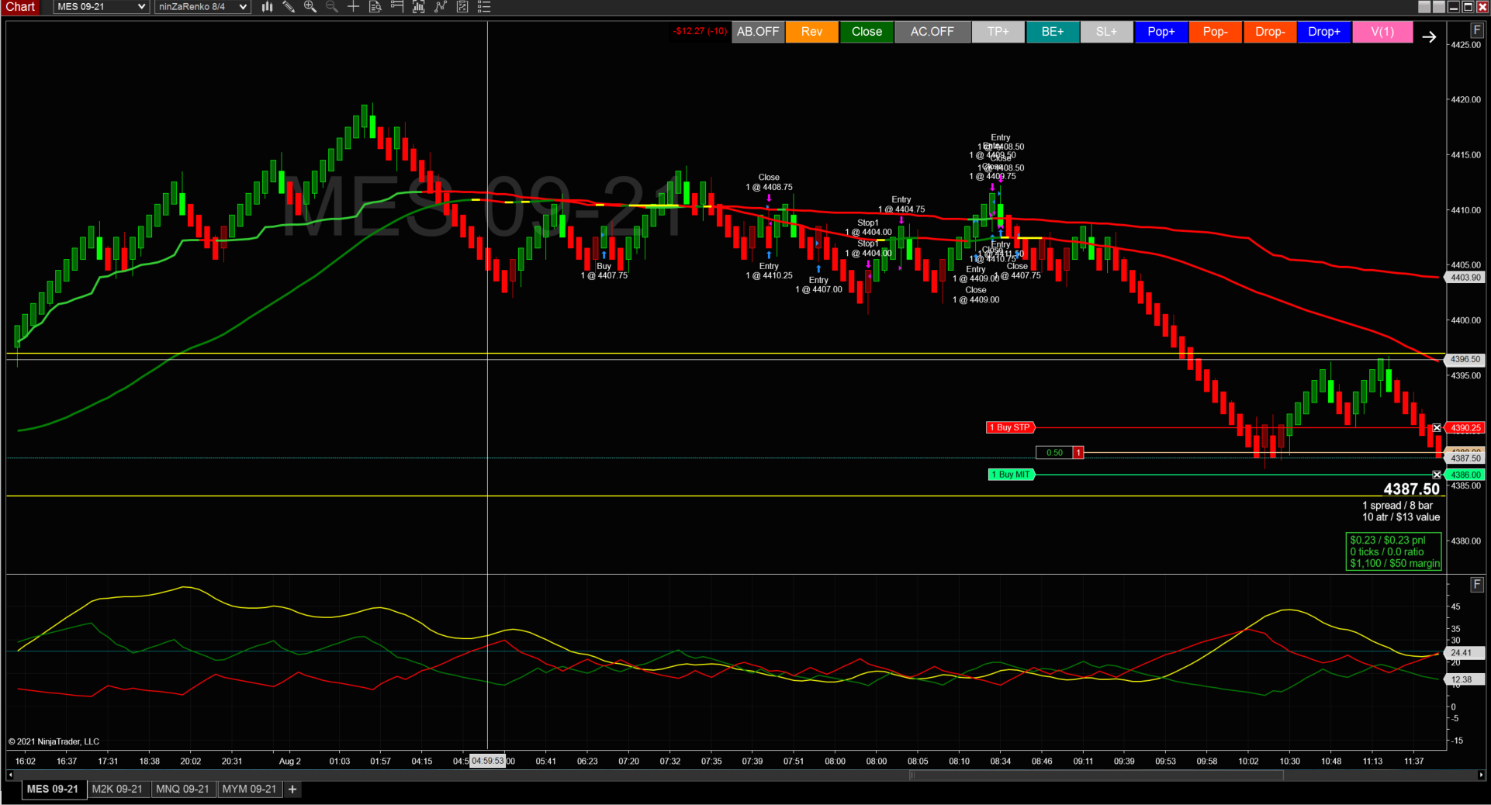Click the green Close position button
The image size is (1491, 805).
coord(867,32)
